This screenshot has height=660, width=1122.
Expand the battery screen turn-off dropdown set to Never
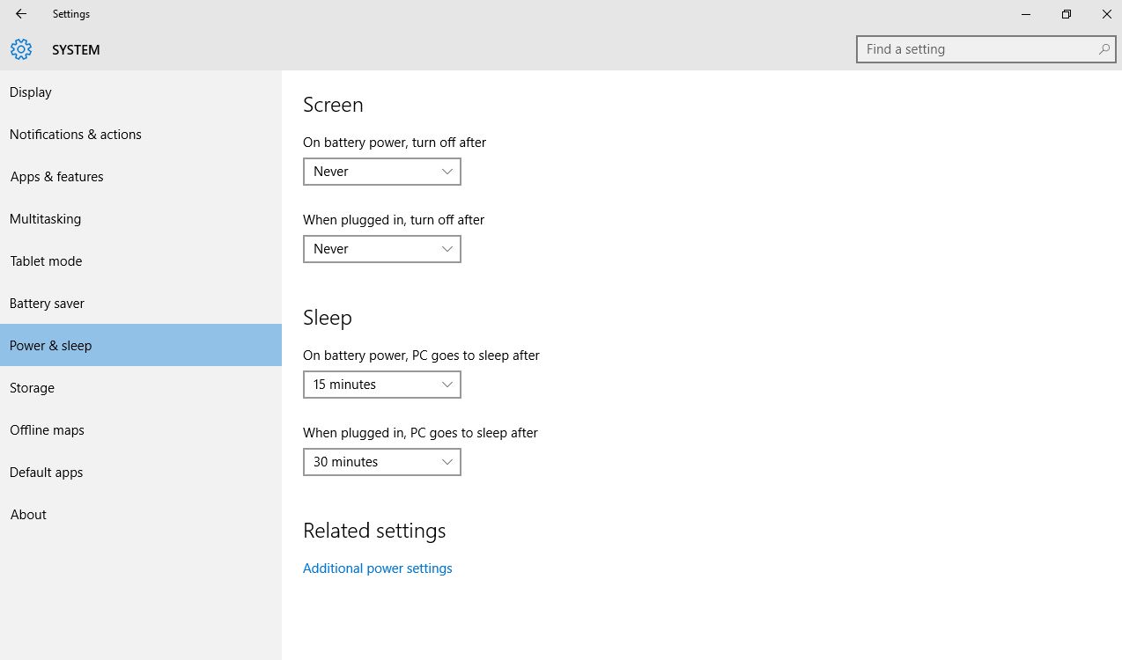point(381,171)
